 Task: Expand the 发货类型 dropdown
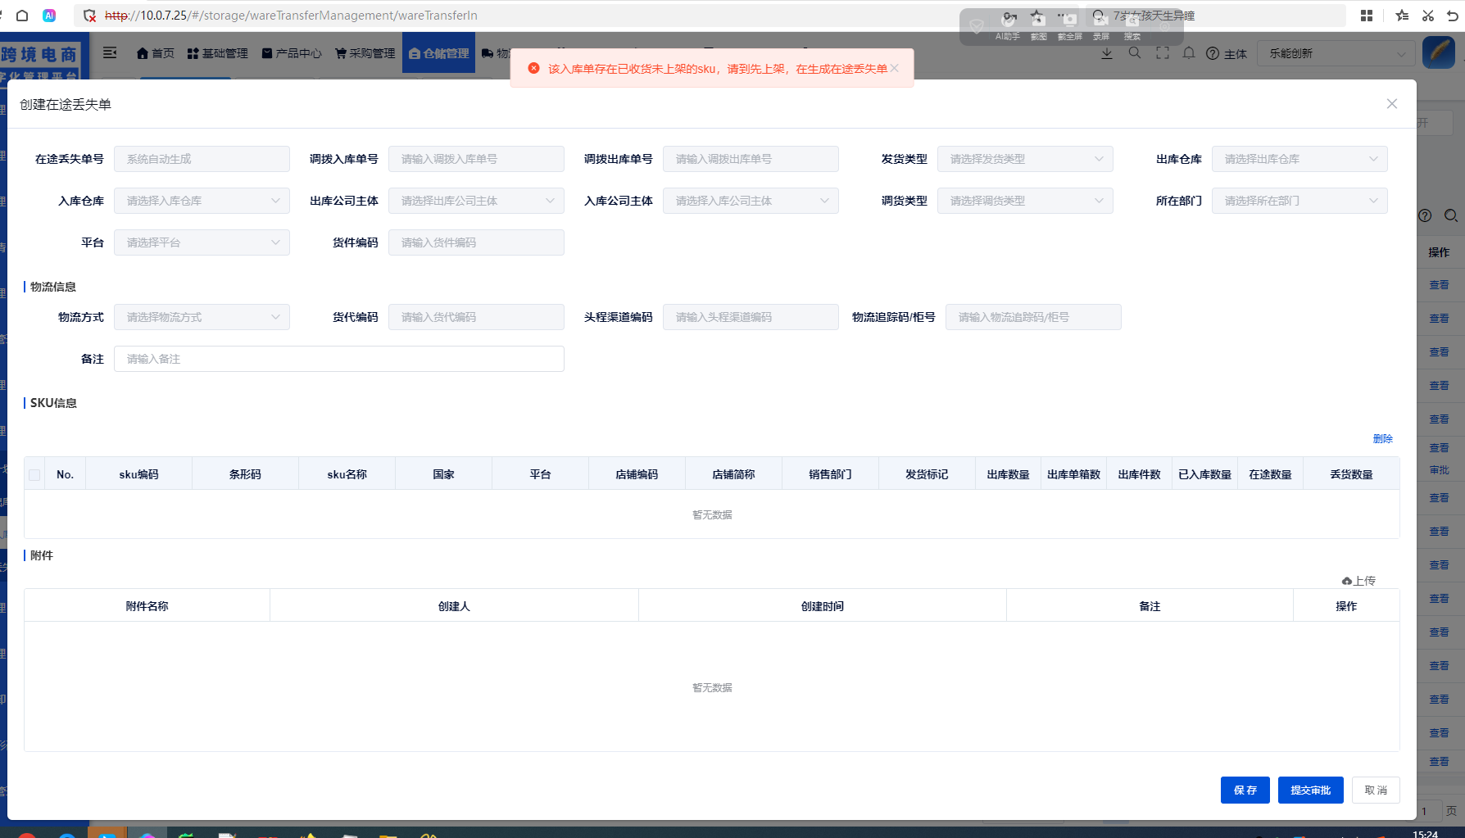tap(1024, 159)
